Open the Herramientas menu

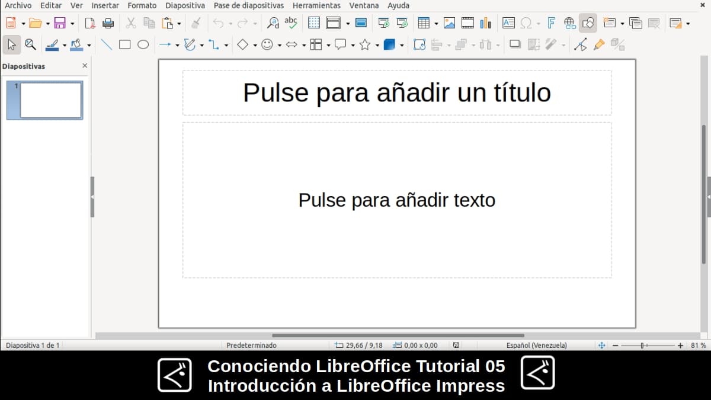tap(316, 5)
